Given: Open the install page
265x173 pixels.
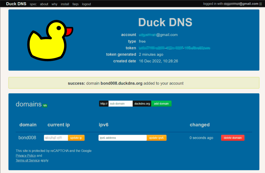Looking at the screenshot, I should tap(65, 4).
